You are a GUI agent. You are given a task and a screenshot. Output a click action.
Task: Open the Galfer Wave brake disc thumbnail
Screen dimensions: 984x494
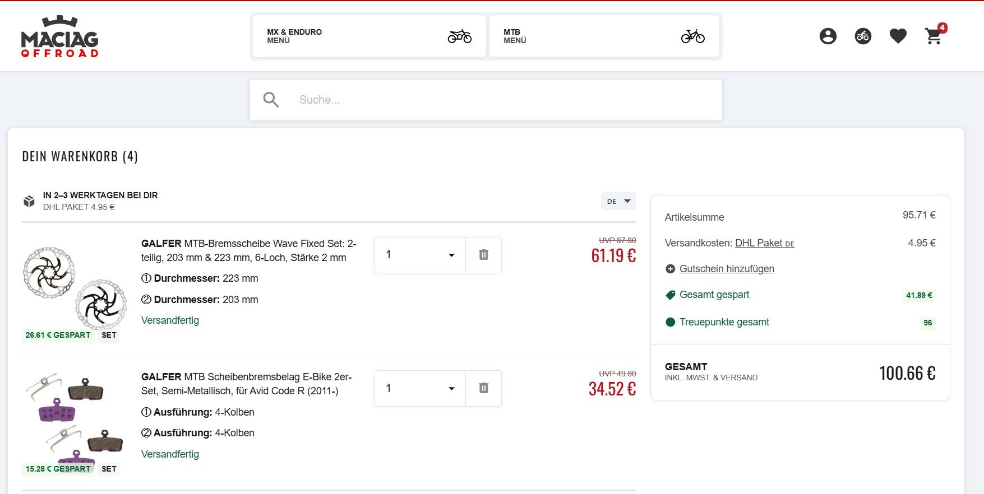coord(75,288)
